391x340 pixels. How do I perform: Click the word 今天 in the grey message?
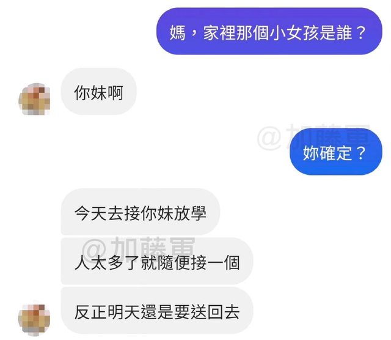coord(91,213)
